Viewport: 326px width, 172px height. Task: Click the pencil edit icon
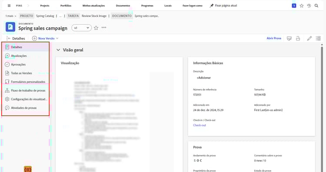coord(309,38)
